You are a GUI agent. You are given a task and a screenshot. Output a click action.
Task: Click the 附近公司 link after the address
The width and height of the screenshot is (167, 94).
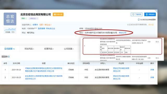(x=123, y=33)
